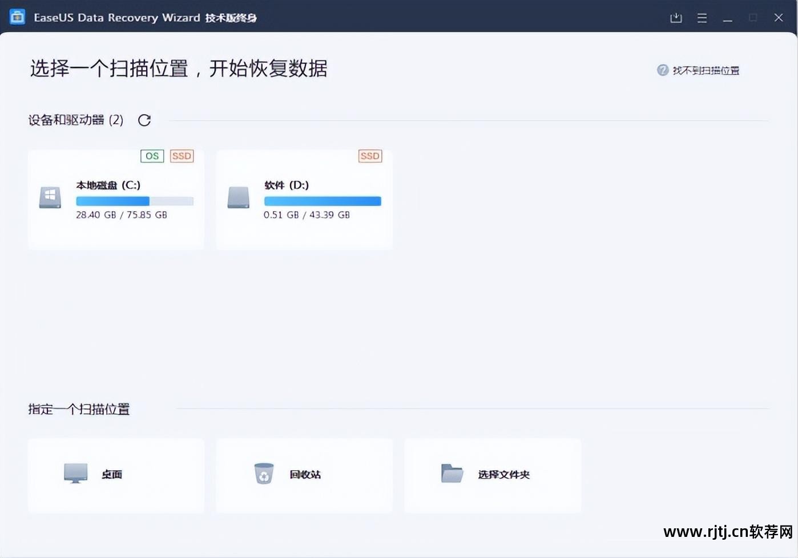Choose the 回收站 recycle bin scan location

[x=304, y=475]
